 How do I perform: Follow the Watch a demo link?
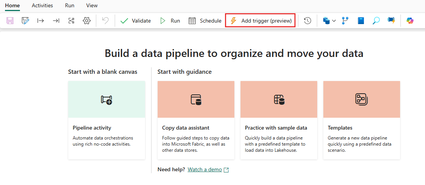(205, 169)
